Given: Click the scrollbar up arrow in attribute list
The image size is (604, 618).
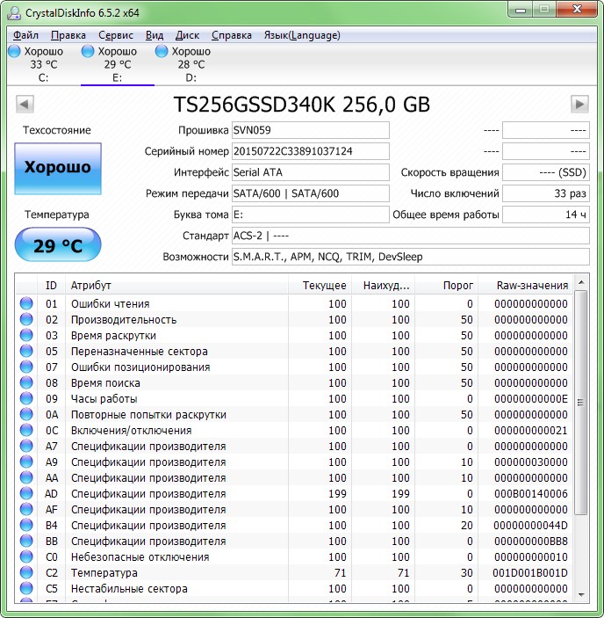Looking at the screenshot, I should tap(581, 282).
